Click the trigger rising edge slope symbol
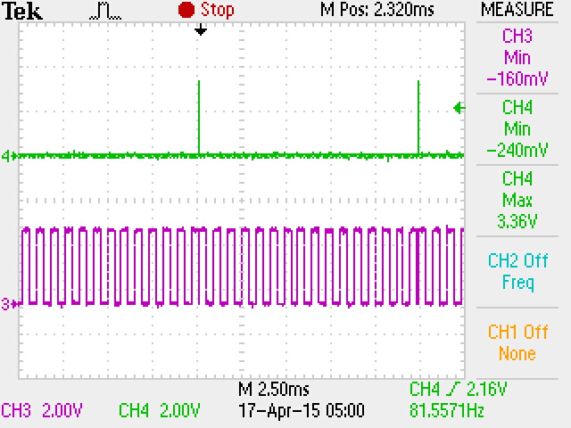571x428 pixels. 454,389
